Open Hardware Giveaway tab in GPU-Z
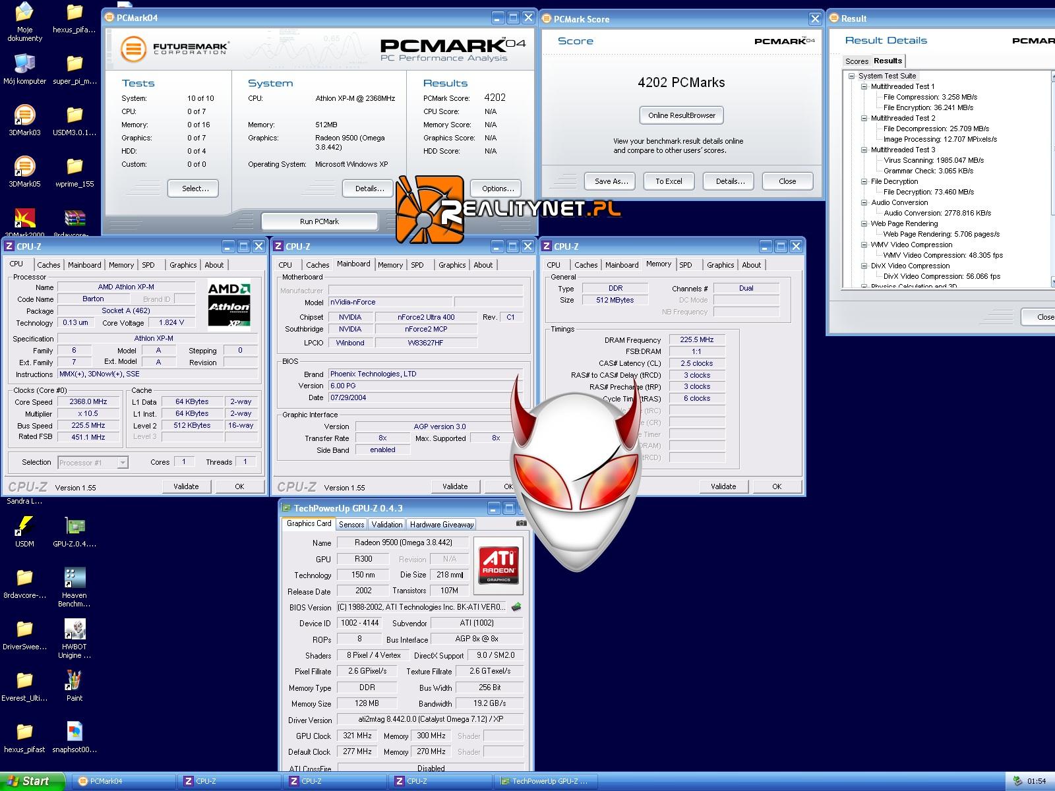Viewport: 1055px width, 791px height. [x=441, y=525]
